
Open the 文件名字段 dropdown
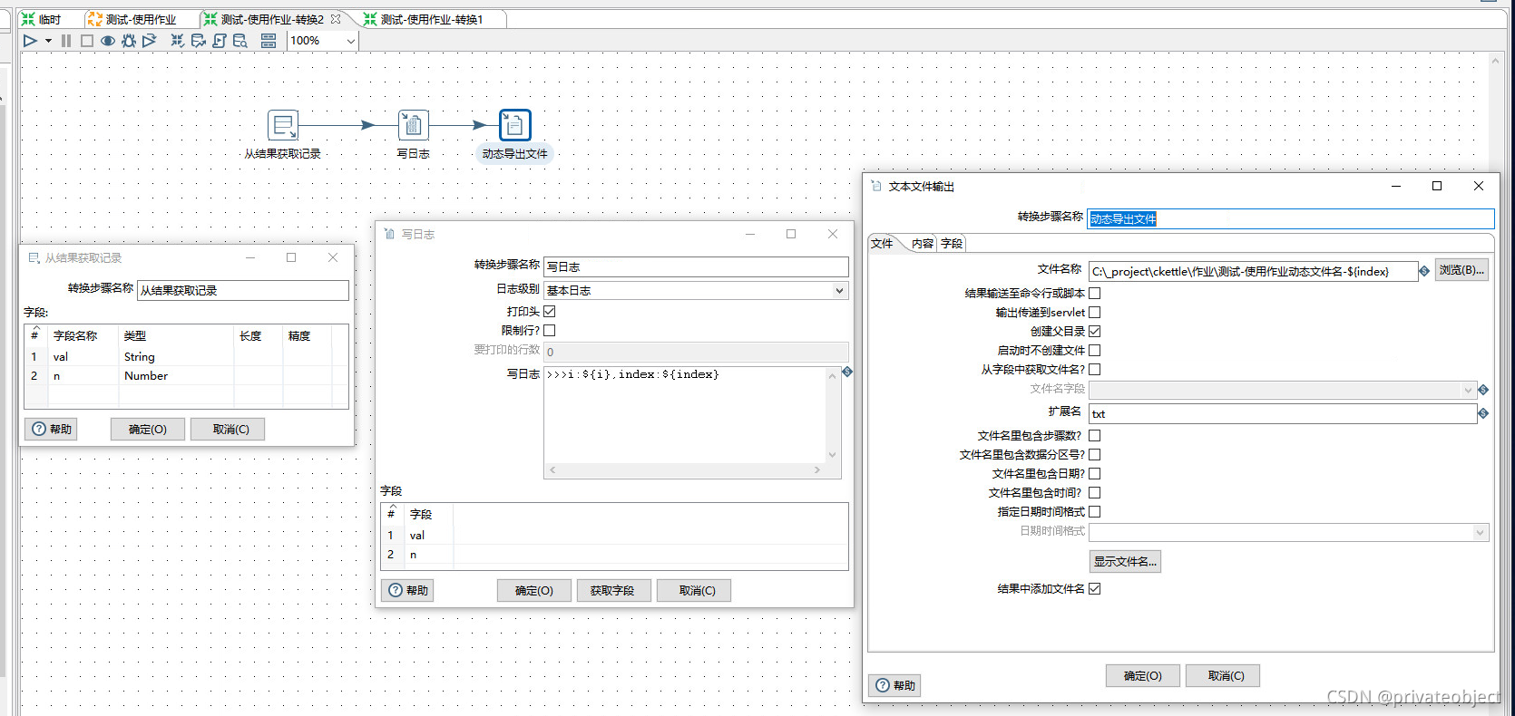(x=1282, y=390)
